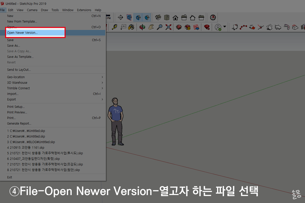Choose New From Template...
Viewport: 305px width, 203px height.
pyautogui.click(x=53, y=21)
